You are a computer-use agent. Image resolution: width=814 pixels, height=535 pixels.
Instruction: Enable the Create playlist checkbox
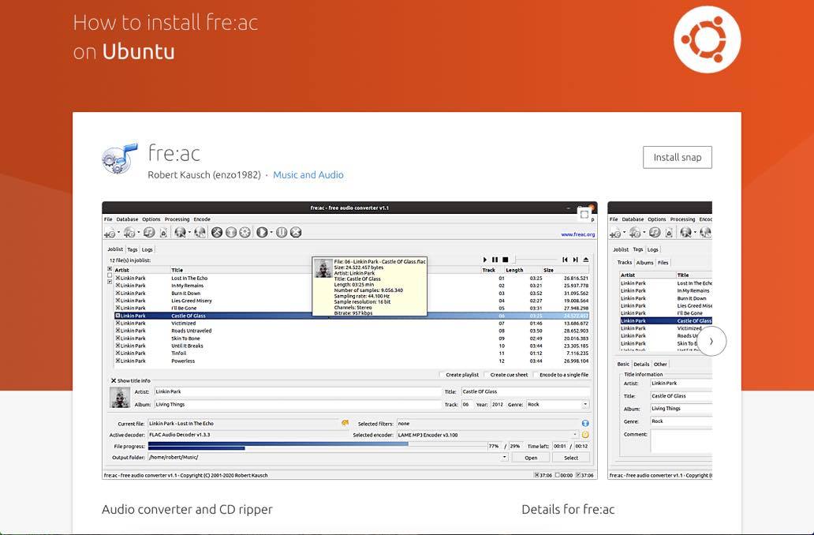442,375
